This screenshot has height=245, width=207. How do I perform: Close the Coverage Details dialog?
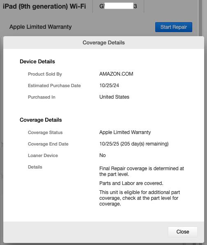(183, 232)
